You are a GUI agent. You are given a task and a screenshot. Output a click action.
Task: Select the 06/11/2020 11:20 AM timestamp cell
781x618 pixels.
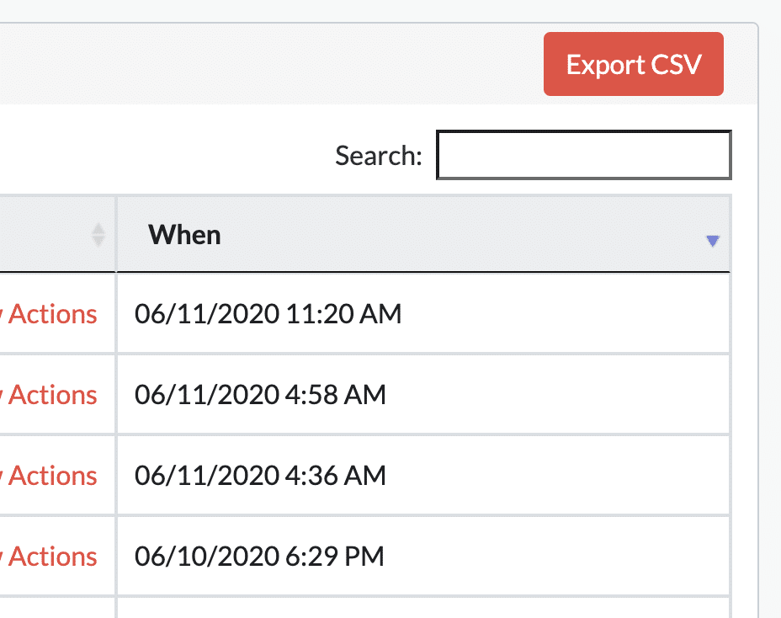423,314
